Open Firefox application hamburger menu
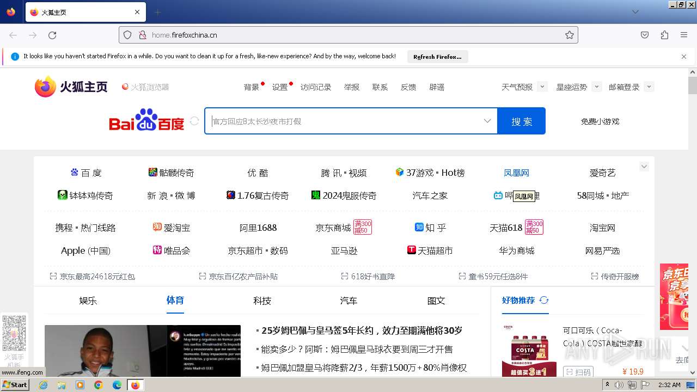 (684, 35)
